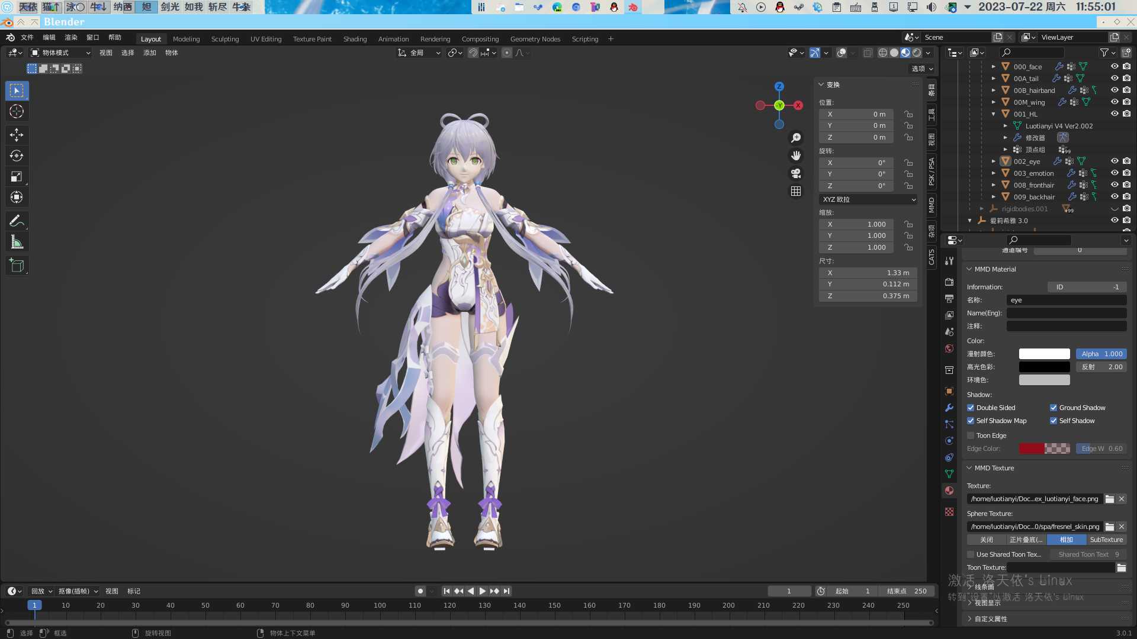The width and height of the screenshot is (1137, 639).
Task: Open the 添加 menu in viewport header
Action: pyautogui.click(x=150, y=53)
